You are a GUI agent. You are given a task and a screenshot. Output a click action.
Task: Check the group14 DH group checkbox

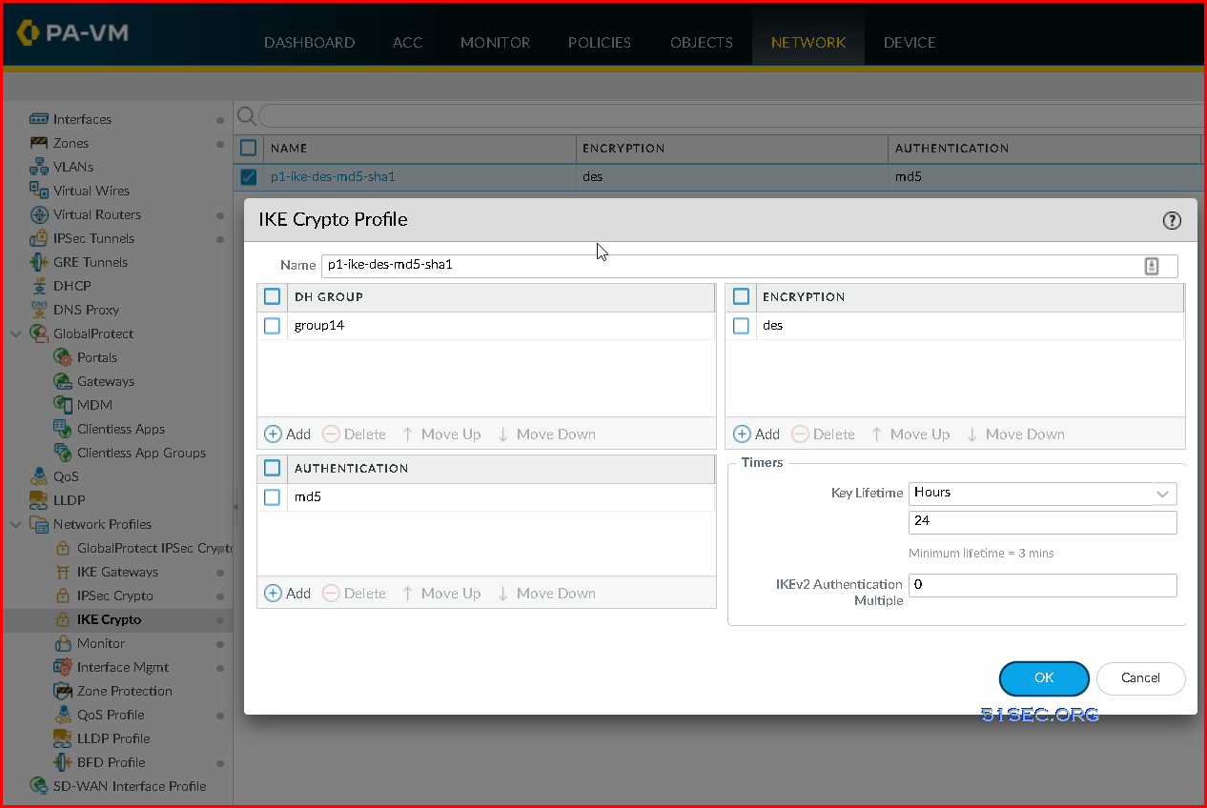272,326
